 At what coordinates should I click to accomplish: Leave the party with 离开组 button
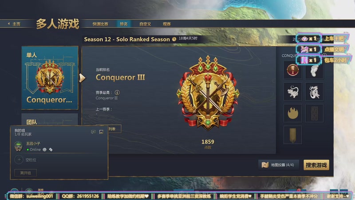[26, 173]
